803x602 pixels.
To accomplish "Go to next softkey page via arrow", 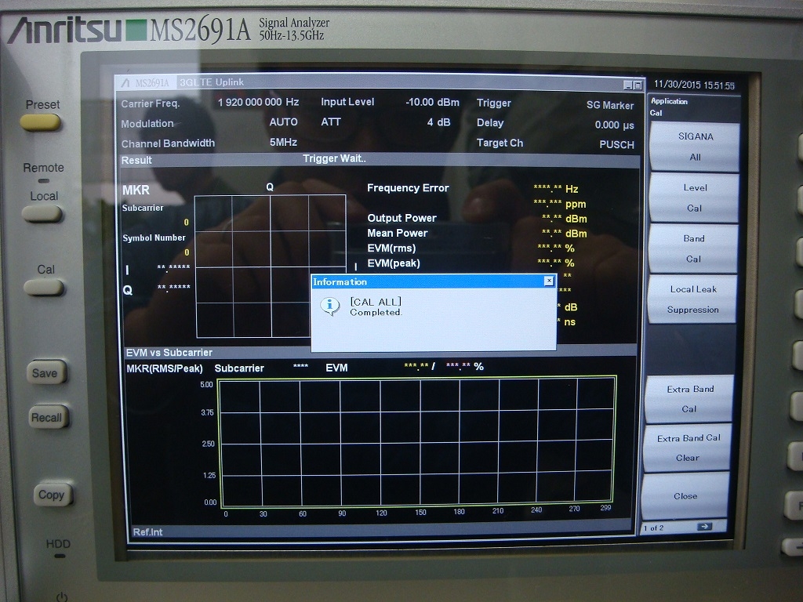I will [x=705, y=526].
